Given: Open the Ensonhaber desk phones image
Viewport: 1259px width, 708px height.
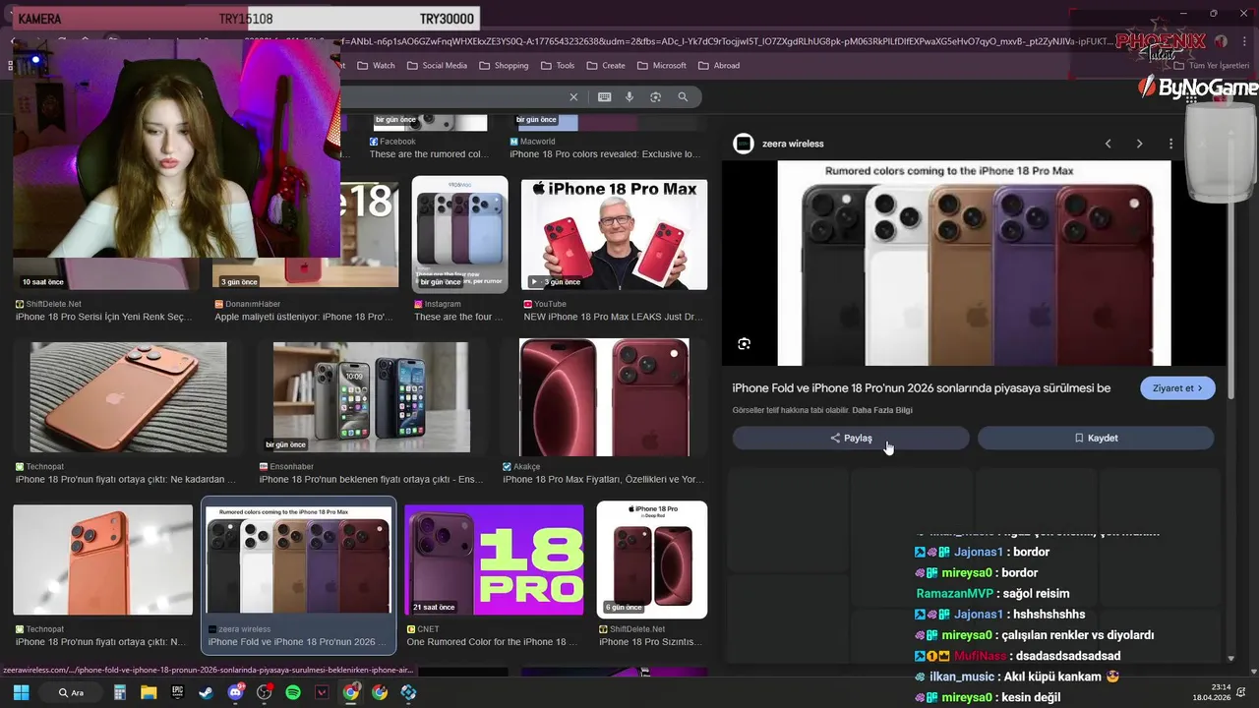Looking at the screenshot, I should pos(371,397).
